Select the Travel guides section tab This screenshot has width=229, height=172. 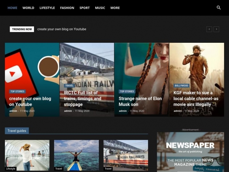[17, 131]
